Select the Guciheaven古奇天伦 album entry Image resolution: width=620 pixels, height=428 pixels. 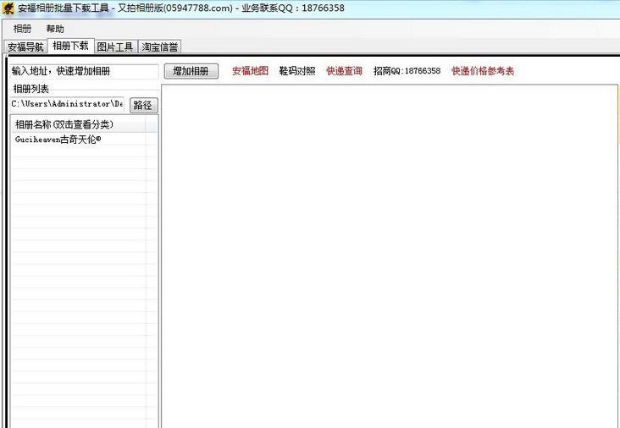[58, 140]
